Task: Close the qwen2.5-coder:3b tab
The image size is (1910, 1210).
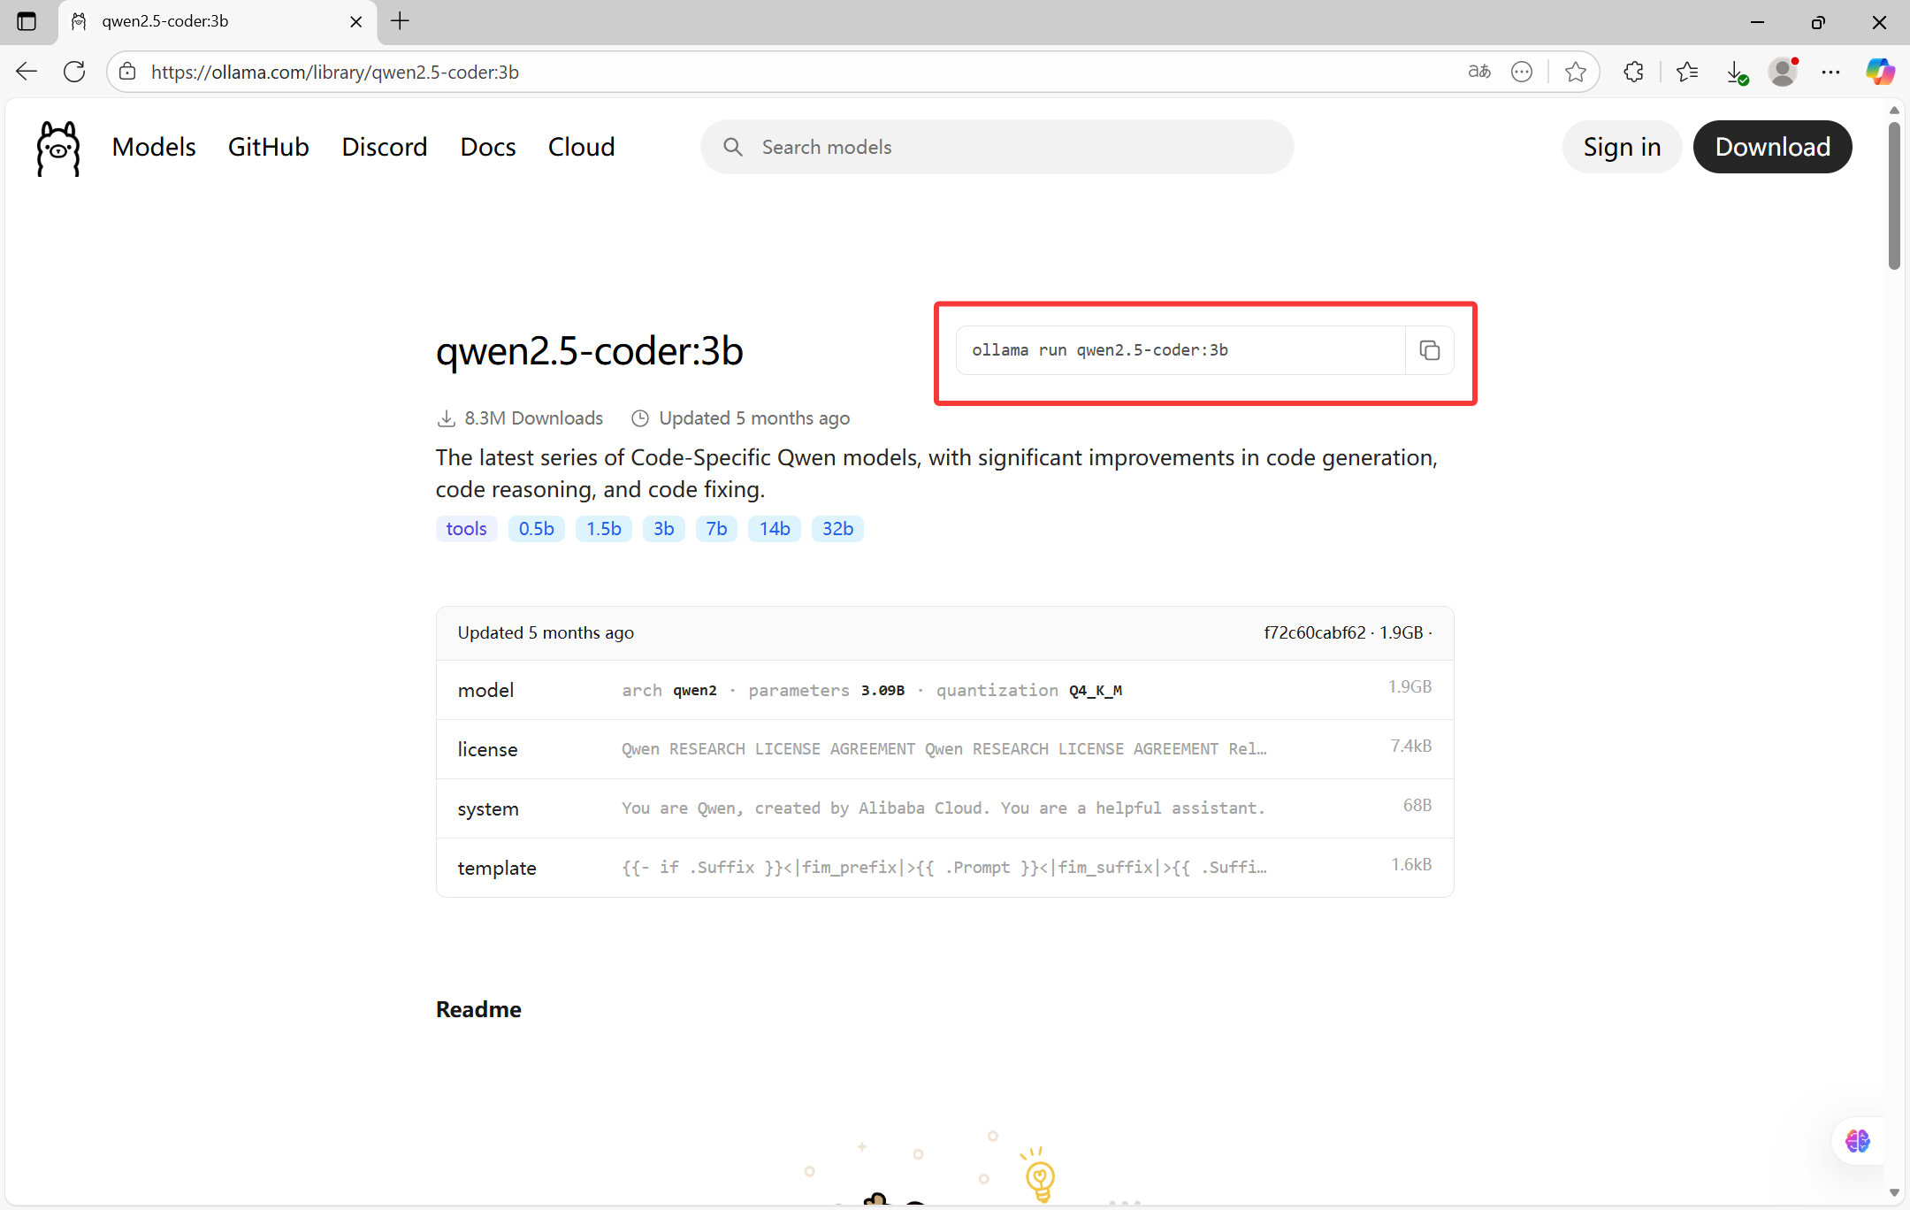Action: 356,21
